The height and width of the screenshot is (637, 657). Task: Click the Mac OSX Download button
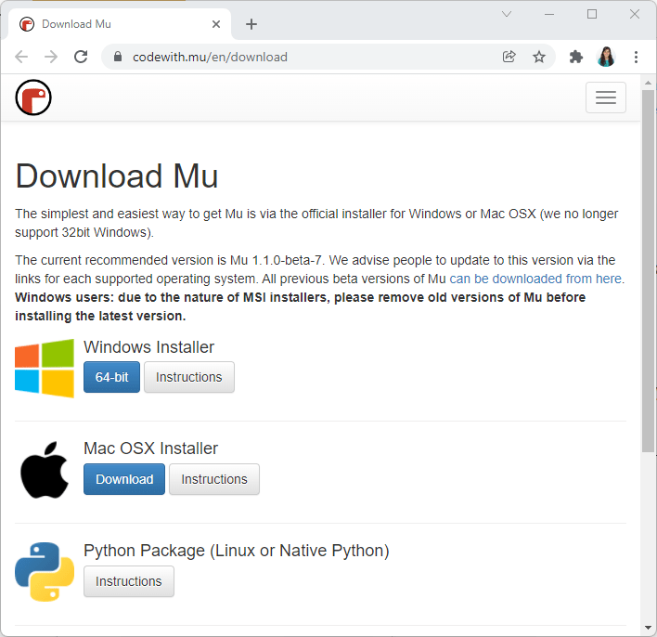pyautogui.click(x=124, y=479)
